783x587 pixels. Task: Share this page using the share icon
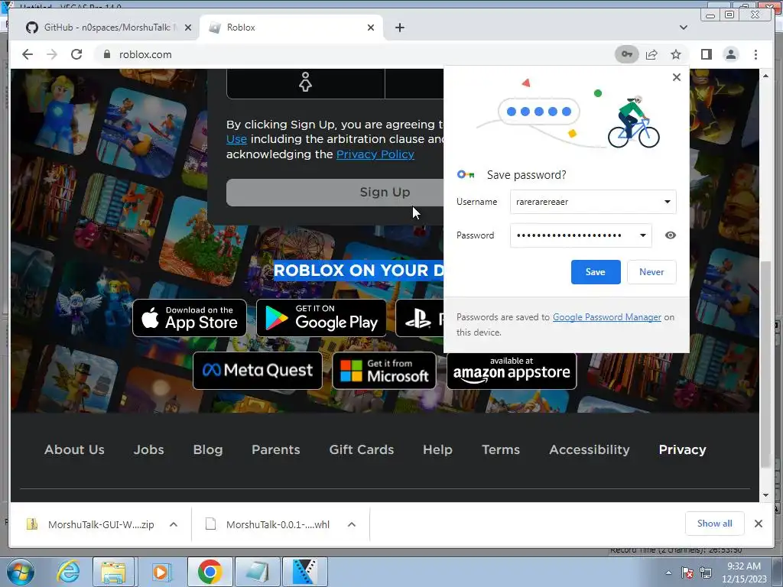click(651, 54)
